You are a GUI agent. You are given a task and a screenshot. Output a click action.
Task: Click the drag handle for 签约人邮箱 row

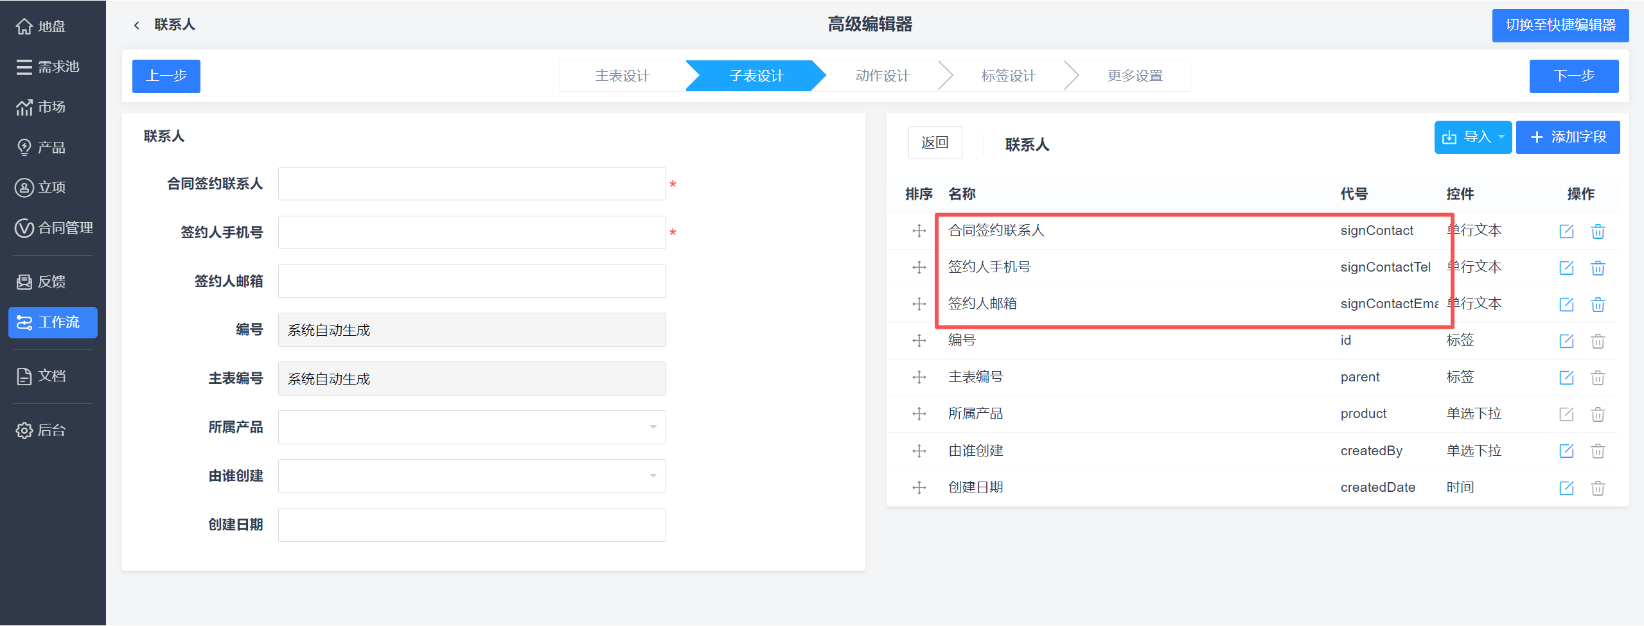tap(919, 304)
